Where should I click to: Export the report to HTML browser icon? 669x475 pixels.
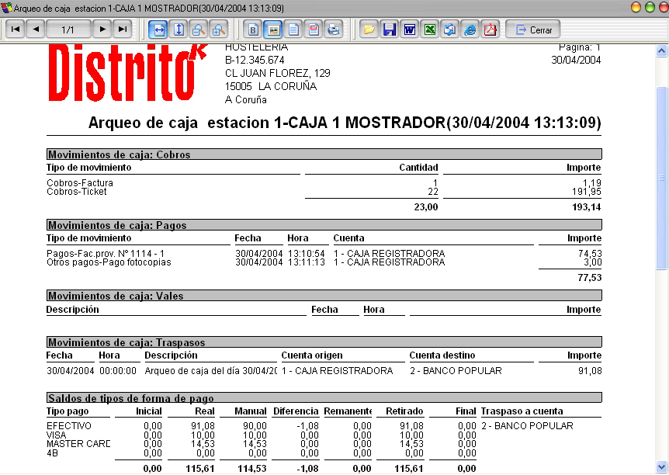pyautogui.click(x=470, y=29)
